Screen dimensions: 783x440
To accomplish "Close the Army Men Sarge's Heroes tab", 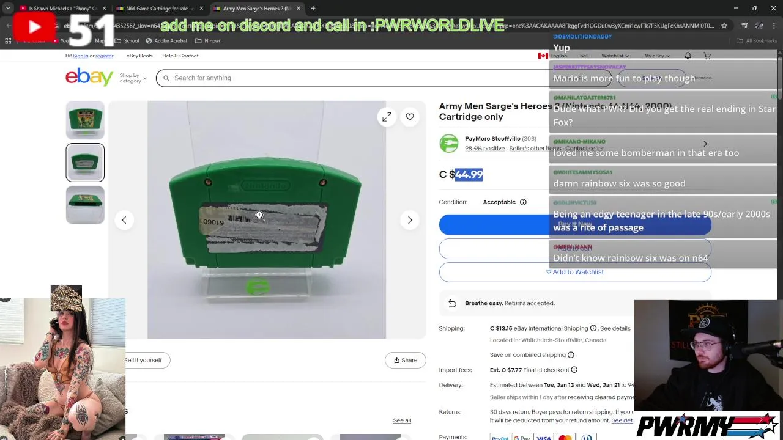I will pyautogui.click(x=299, y=9).
